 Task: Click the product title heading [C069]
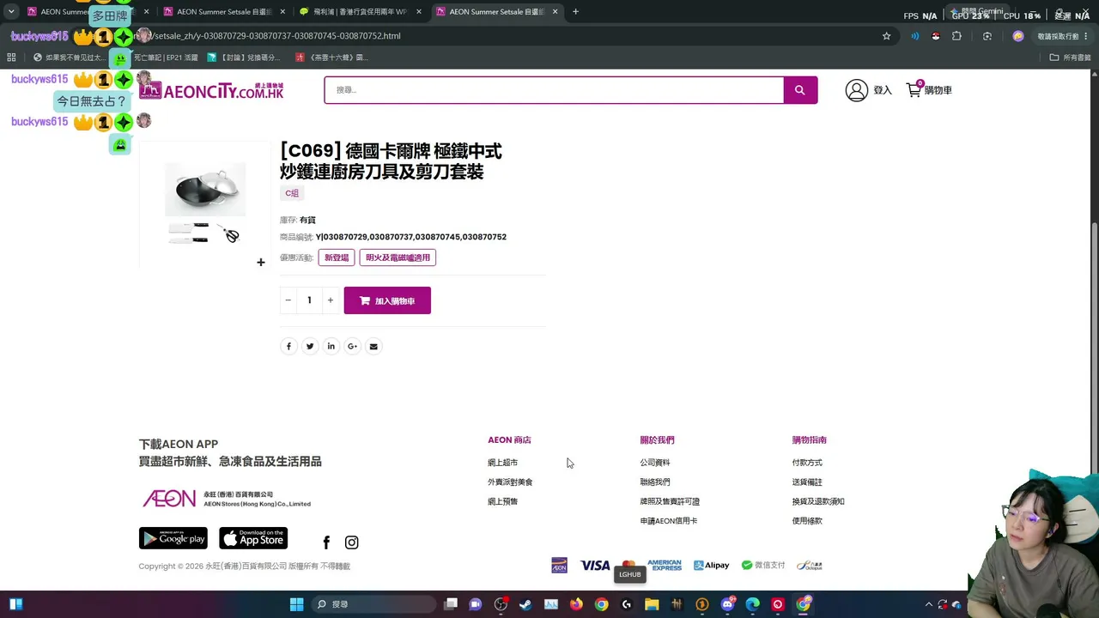(391, 161)
